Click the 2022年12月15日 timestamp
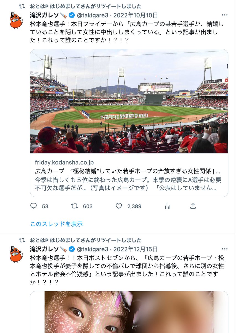 pos(136,249)
